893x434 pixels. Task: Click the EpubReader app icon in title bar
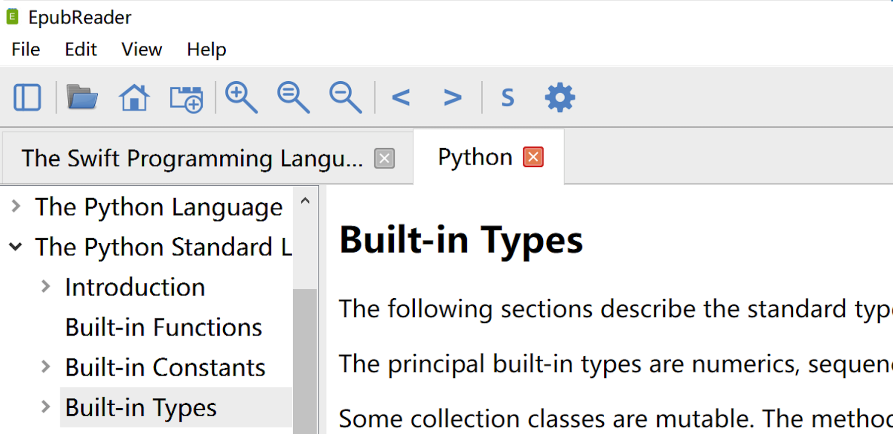point(12,17)
